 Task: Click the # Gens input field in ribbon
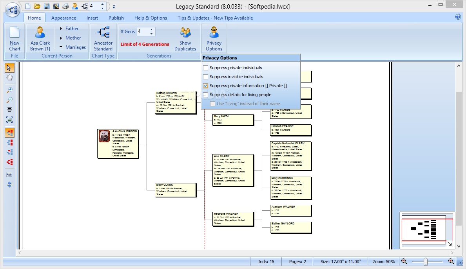coord(143,31)
